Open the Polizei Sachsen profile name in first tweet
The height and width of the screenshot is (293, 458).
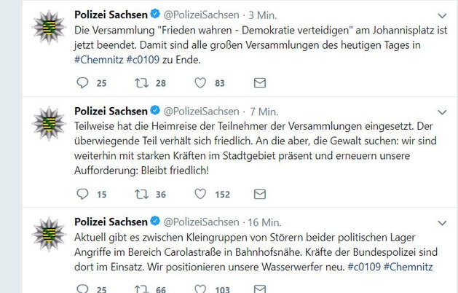coord(110,14)
